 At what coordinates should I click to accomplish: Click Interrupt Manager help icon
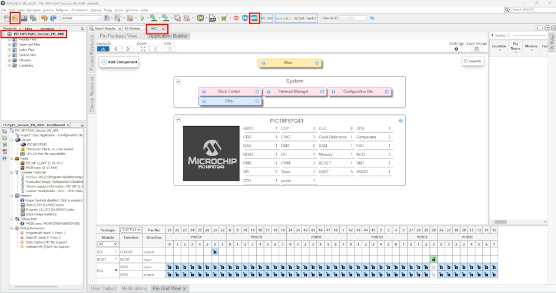click(269, 92)
